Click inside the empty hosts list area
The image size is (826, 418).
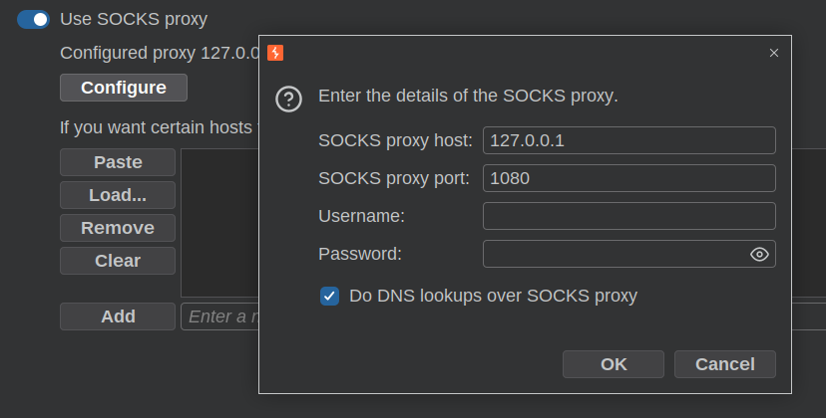pyautogui.click(x=219, y=223)
